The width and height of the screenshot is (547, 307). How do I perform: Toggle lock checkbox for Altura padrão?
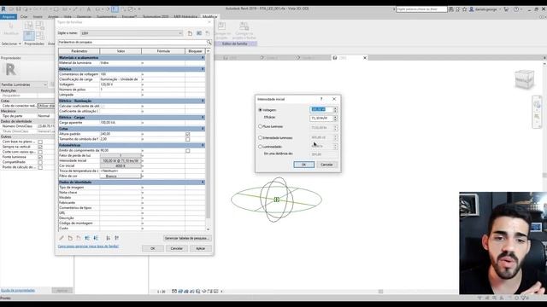[188, 134]
